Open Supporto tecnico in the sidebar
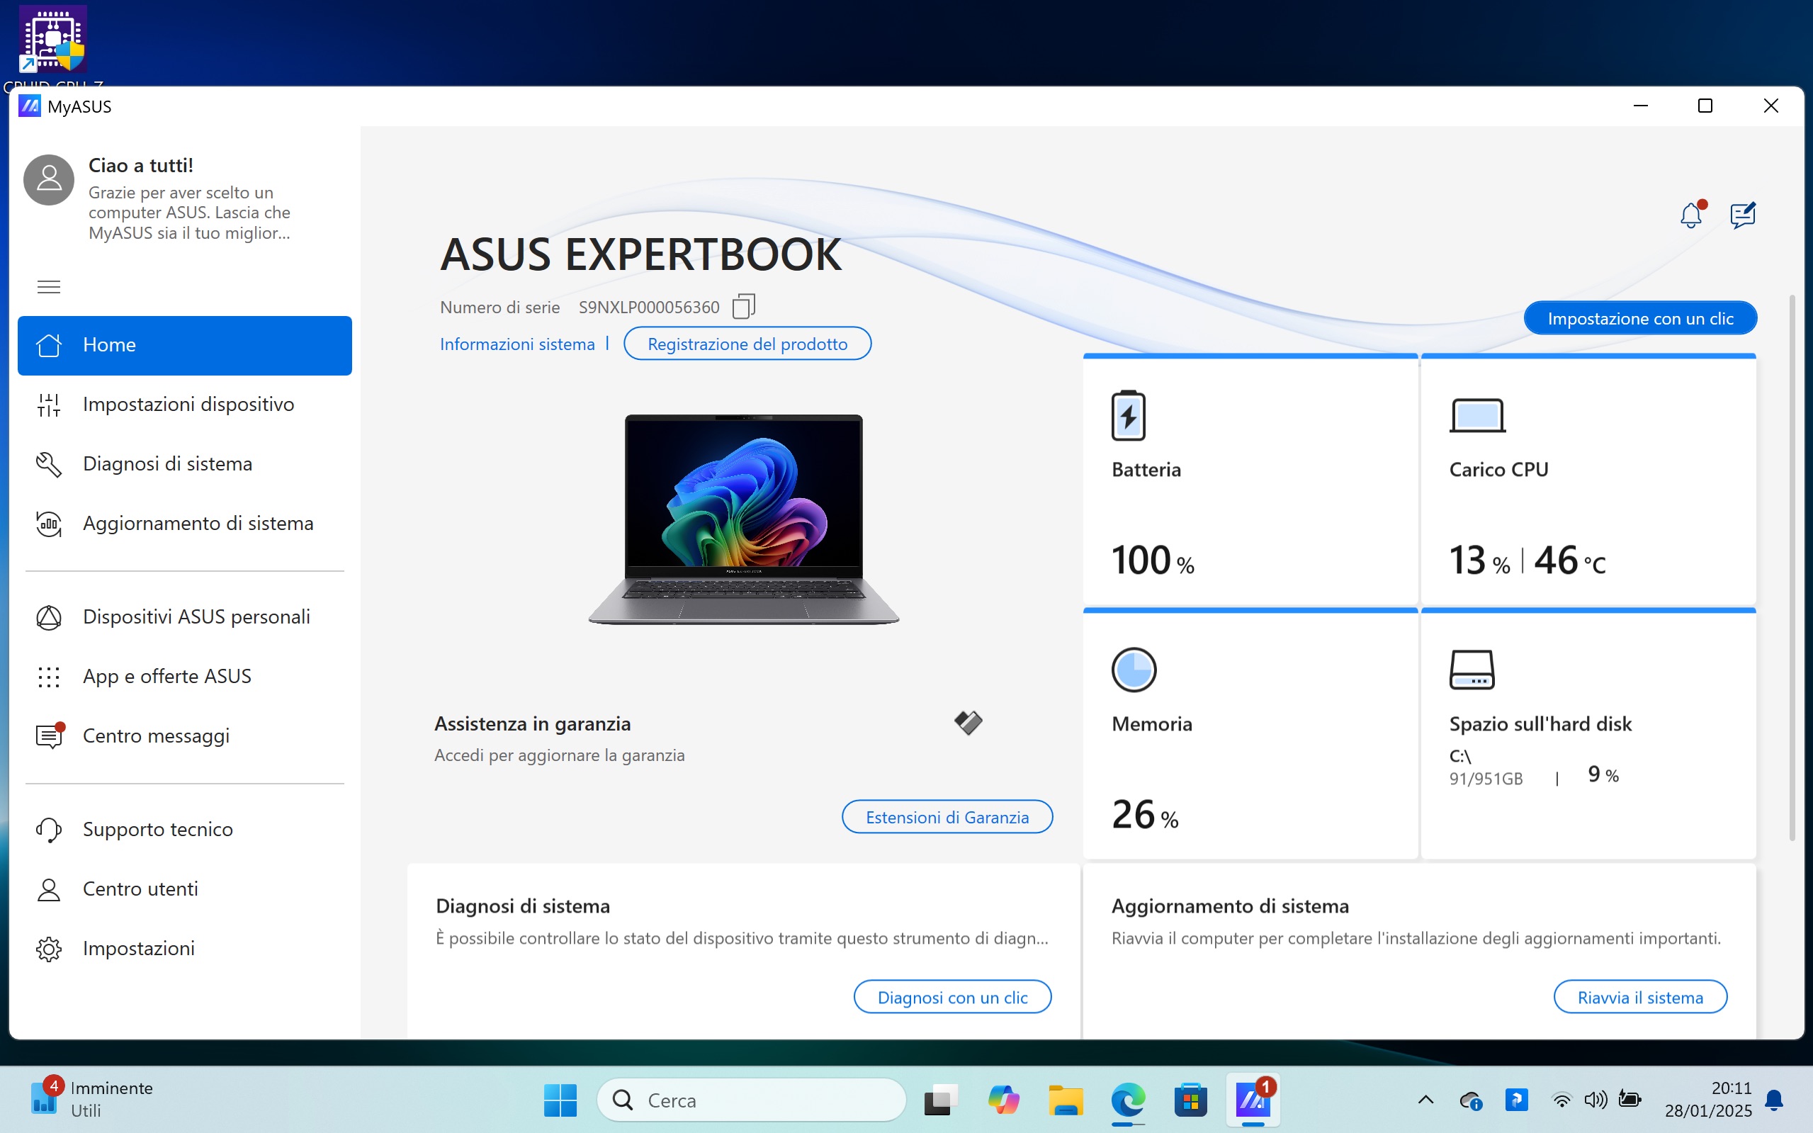This screenshot has width=1813, height=1133. tap(157, 830)
